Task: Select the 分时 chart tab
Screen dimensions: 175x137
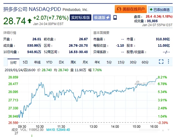Action: pyautogui.click(x=13, y=62)
